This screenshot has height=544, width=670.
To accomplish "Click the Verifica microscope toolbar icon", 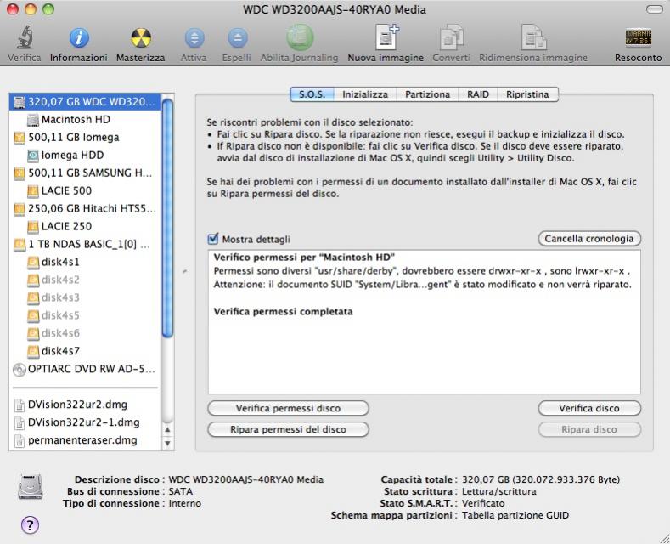I will coord(25,37).
